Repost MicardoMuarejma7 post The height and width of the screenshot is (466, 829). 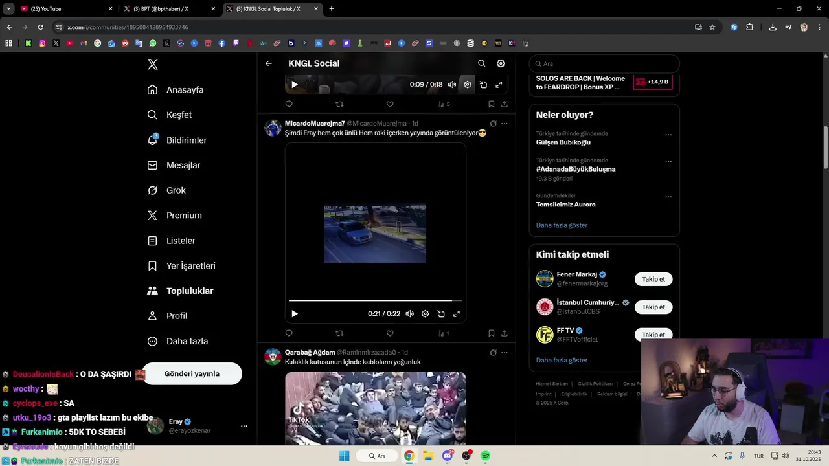[x=339, y=333]
